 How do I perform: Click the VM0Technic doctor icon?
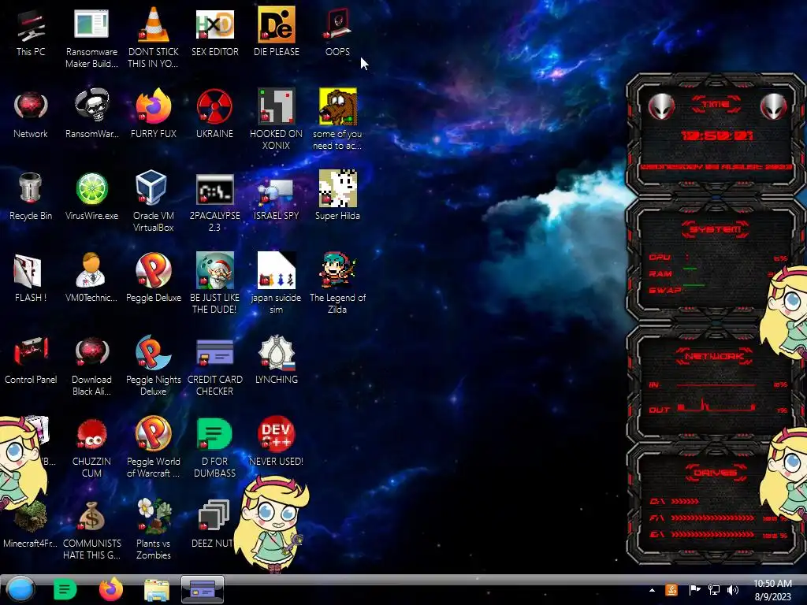point(91,270)
